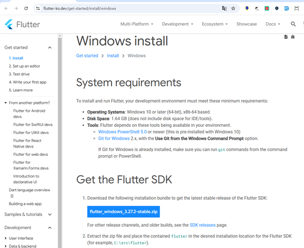
Task: Click the System requirements heading
Action: (x=129, y=83)
